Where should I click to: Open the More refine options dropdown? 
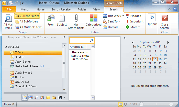tap(133, 27)
